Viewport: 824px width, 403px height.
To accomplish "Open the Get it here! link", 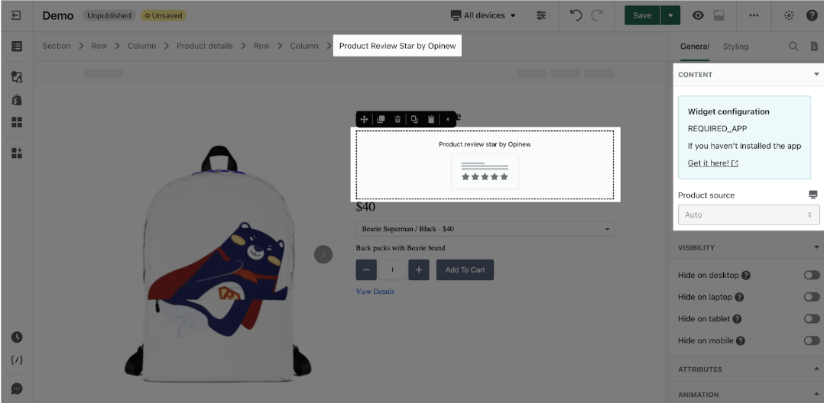I will [x=712, y=163].
